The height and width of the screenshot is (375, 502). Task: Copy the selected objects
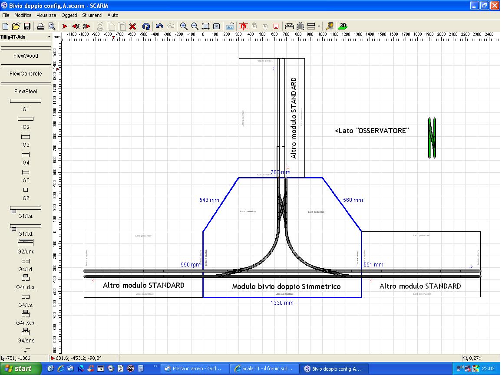click(x=111, y=26)
